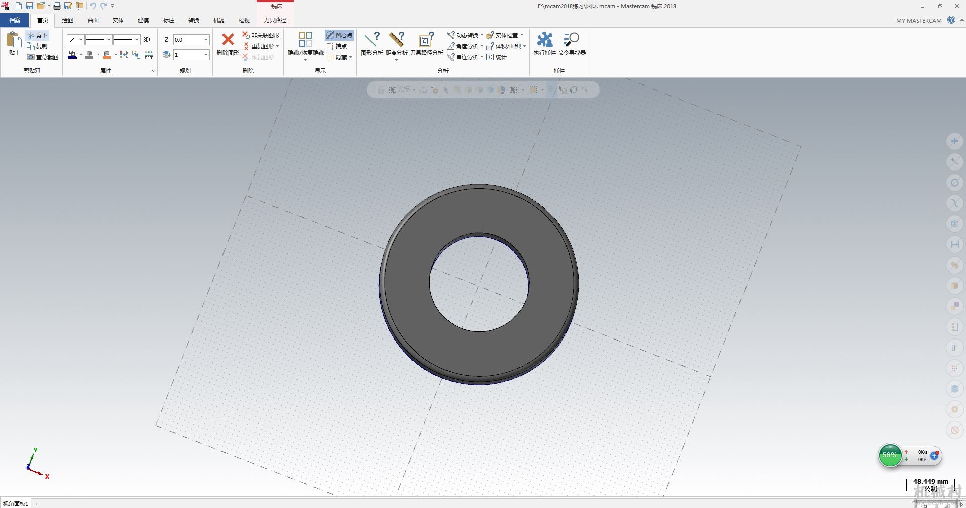Image resolution: width=966 pixels, height=508 pixels.
Task: Switch to 绘图 ribbon tab
Action: pos(68,20)
